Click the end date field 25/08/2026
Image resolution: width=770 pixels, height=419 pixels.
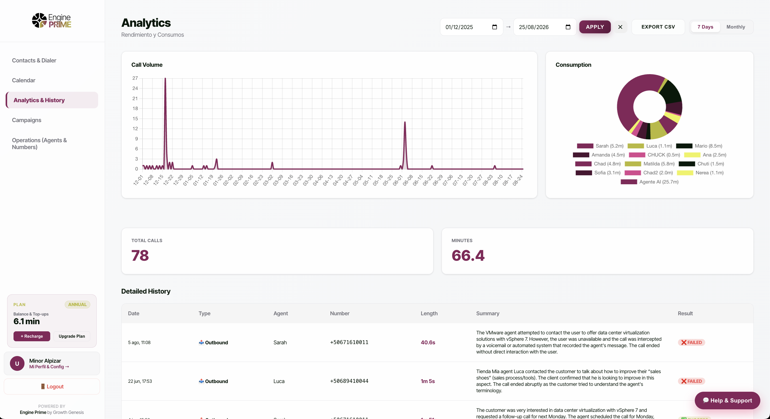point(545,27)
